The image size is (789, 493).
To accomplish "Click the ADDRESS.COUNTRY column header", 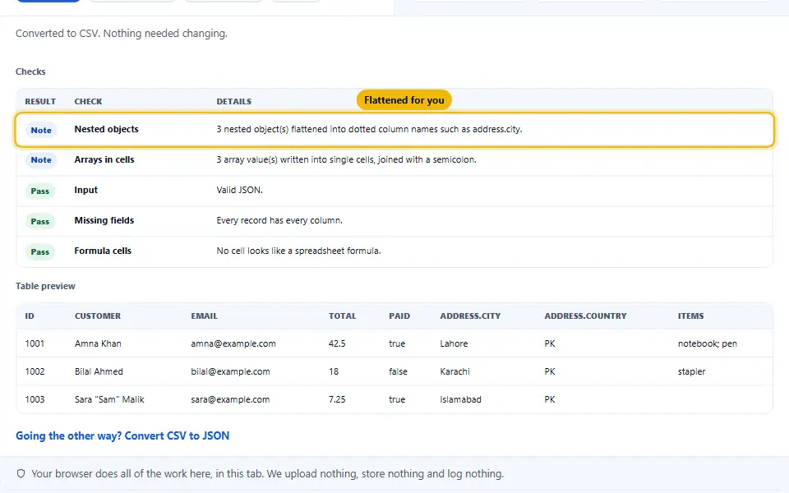I will (585, 316).
